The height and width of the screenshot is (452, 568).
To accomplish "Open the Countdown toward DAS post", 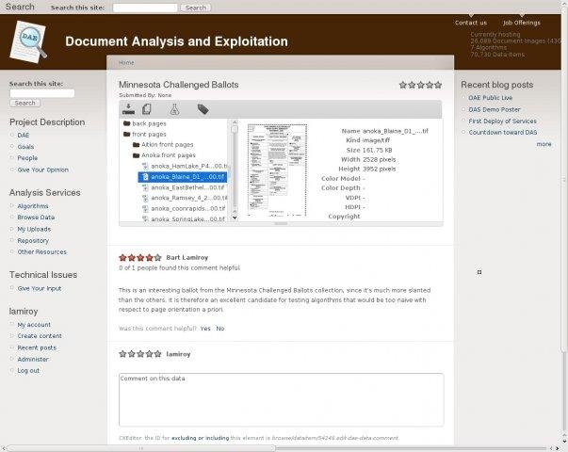I will pyautogui.click(x=503, y=132).
